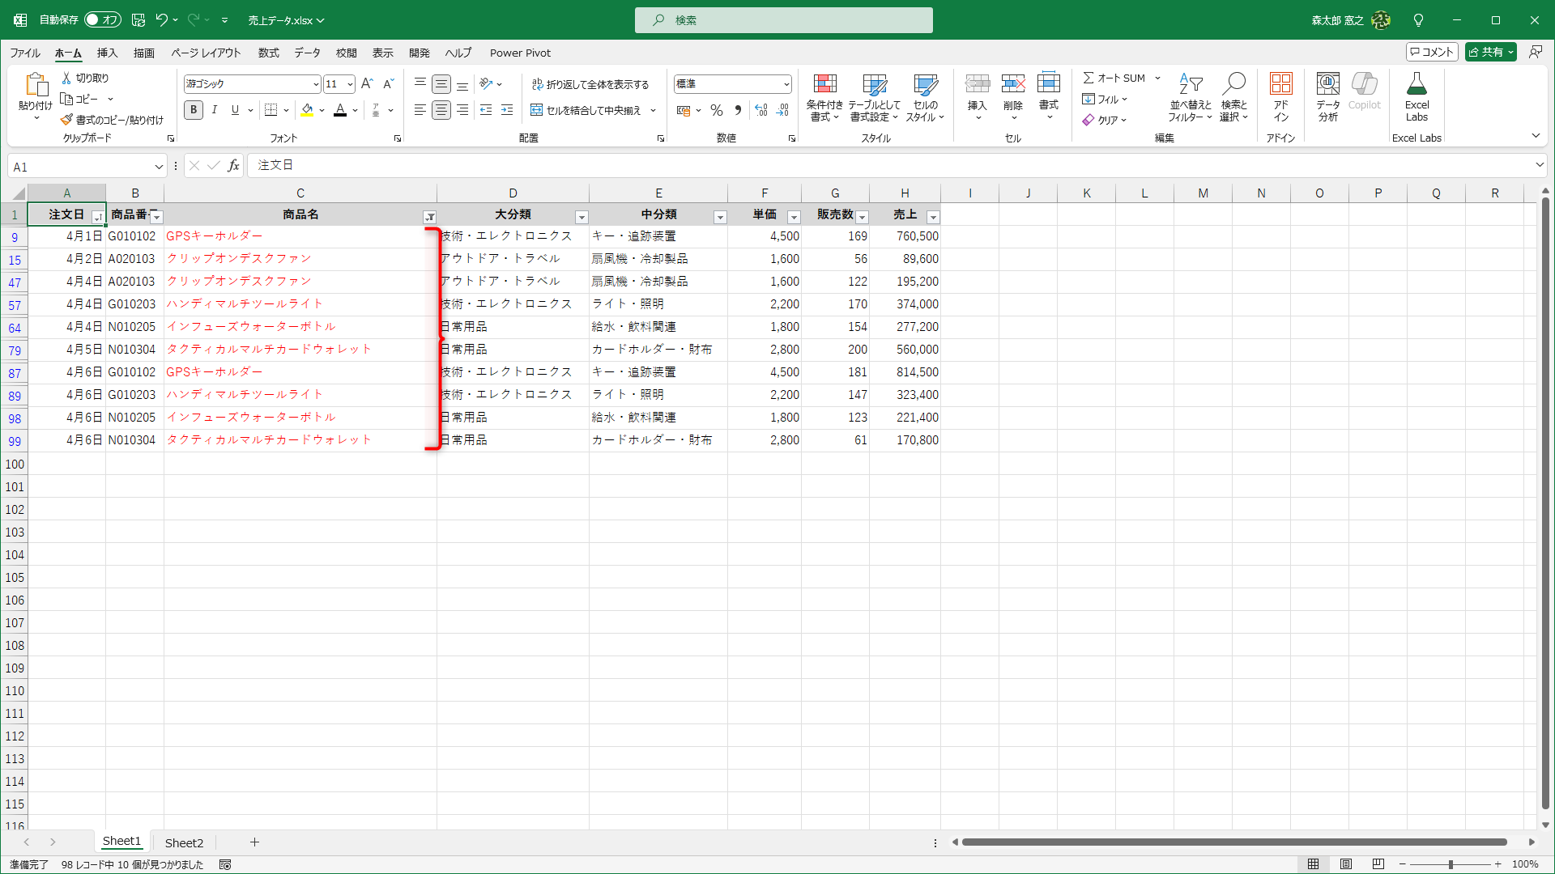Apply Format as Table (テーブルとして書式設定)
The image size is (1555, 874).
pyautogui.click(x=875, y=95)
